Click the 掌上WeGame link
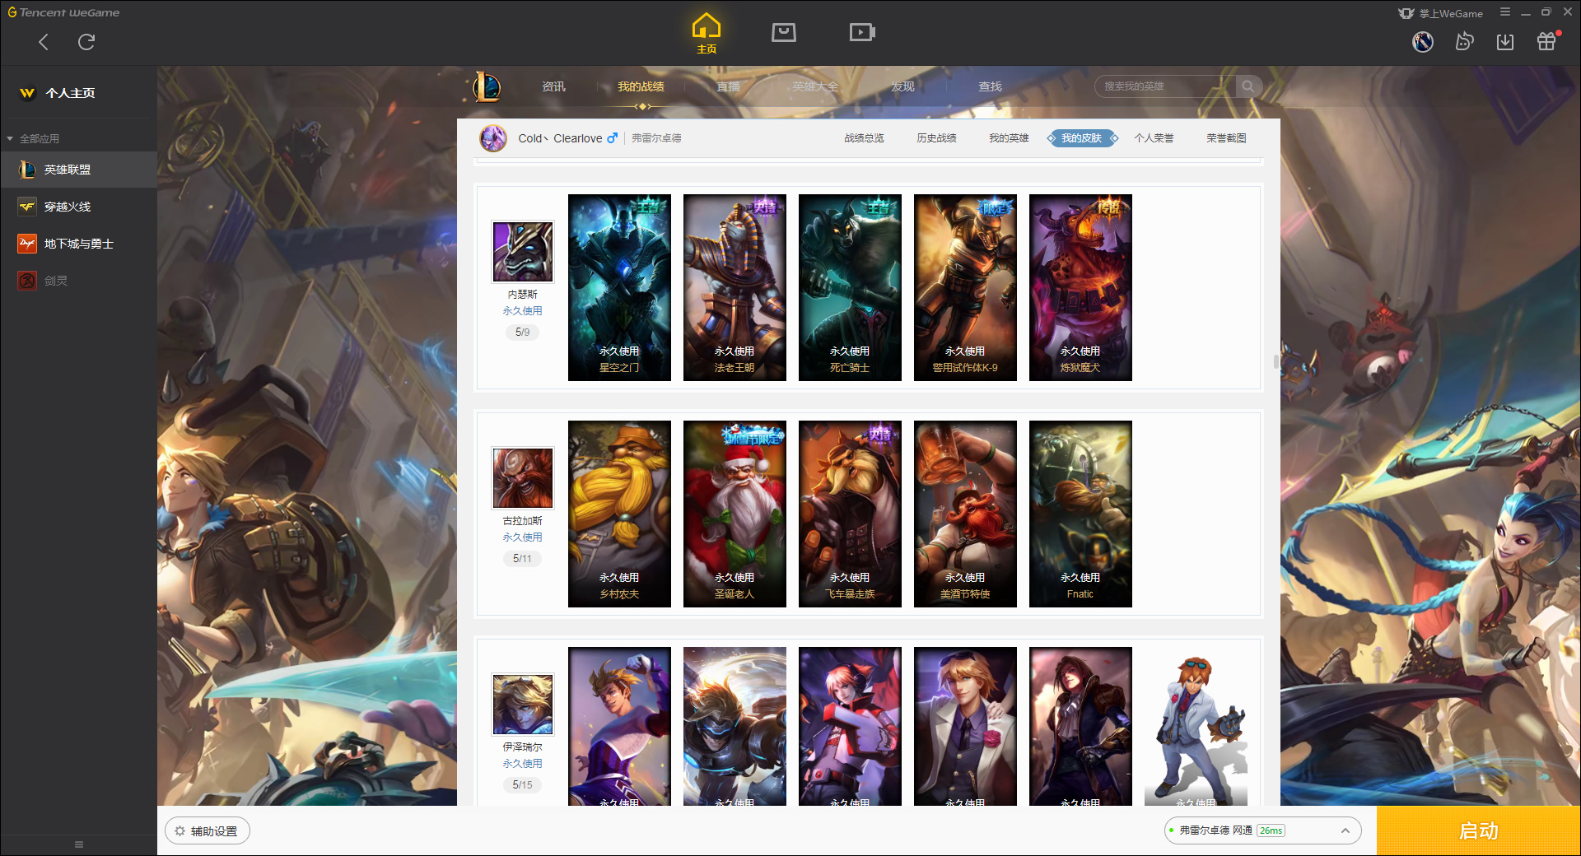1581x856 pixels. 1441,13
